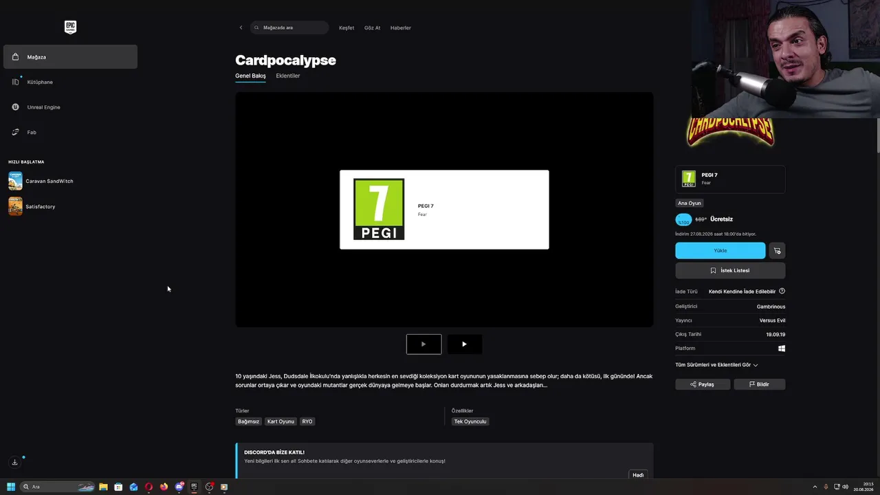The width and height of the screenshot is (880, 495).
Task: Open Windows Start menu
Action: pos(11,487)
